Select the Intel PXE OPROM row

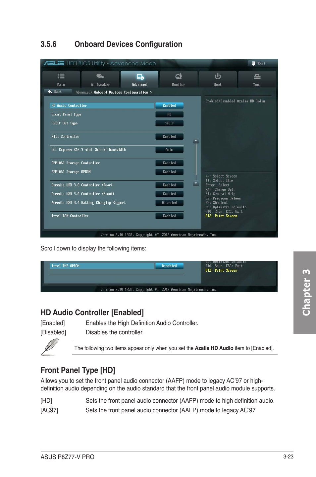[x=102, y=266]
